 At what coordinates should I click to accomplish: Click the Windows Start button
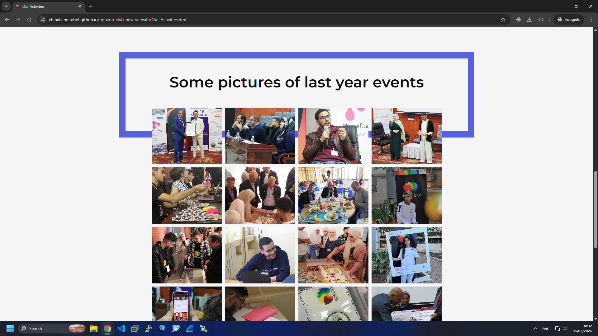pos(10,329)
